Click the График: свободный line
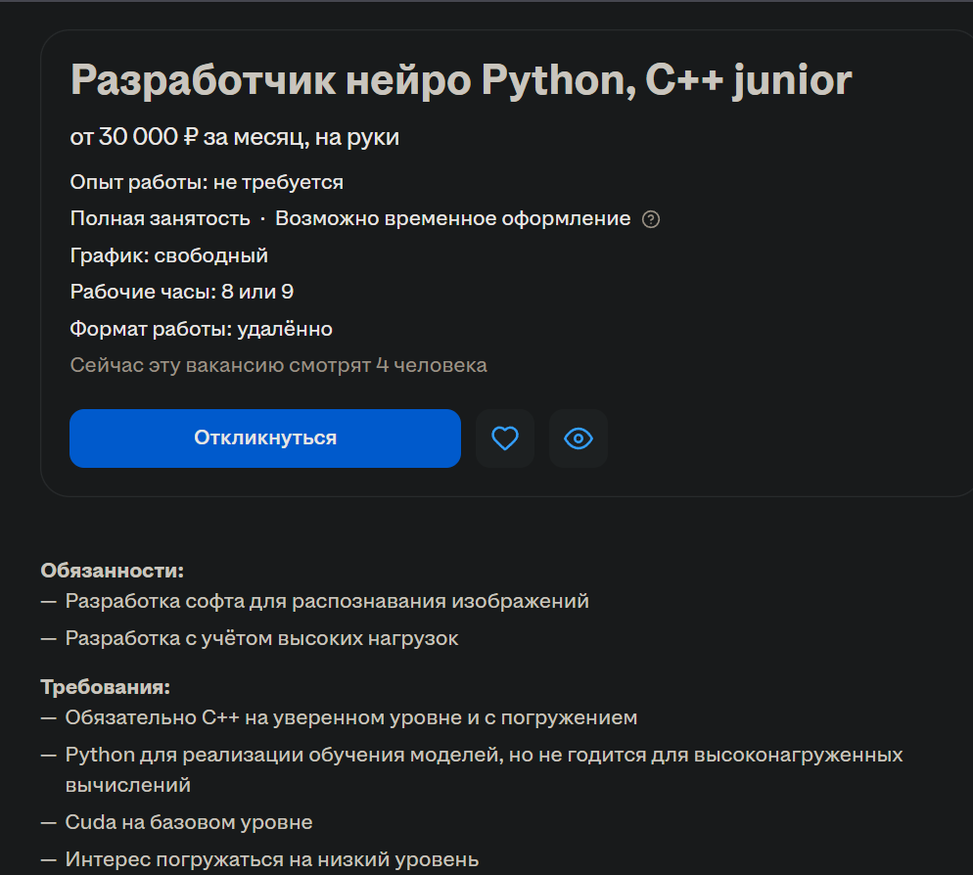 (168, 255)
